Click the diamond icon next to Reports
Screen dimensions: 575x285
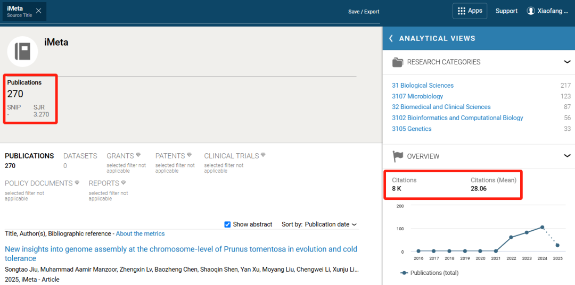tap(124, 182)
